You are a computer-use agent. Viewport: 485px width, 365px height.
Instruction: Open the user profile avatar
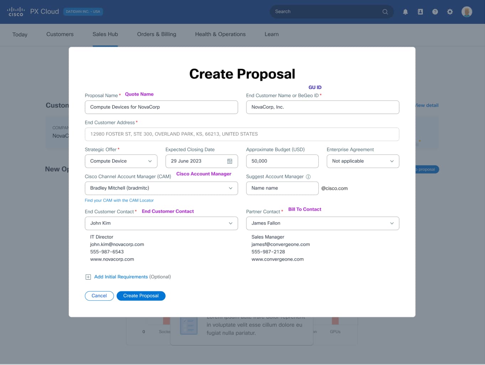[x=467, y=12]
